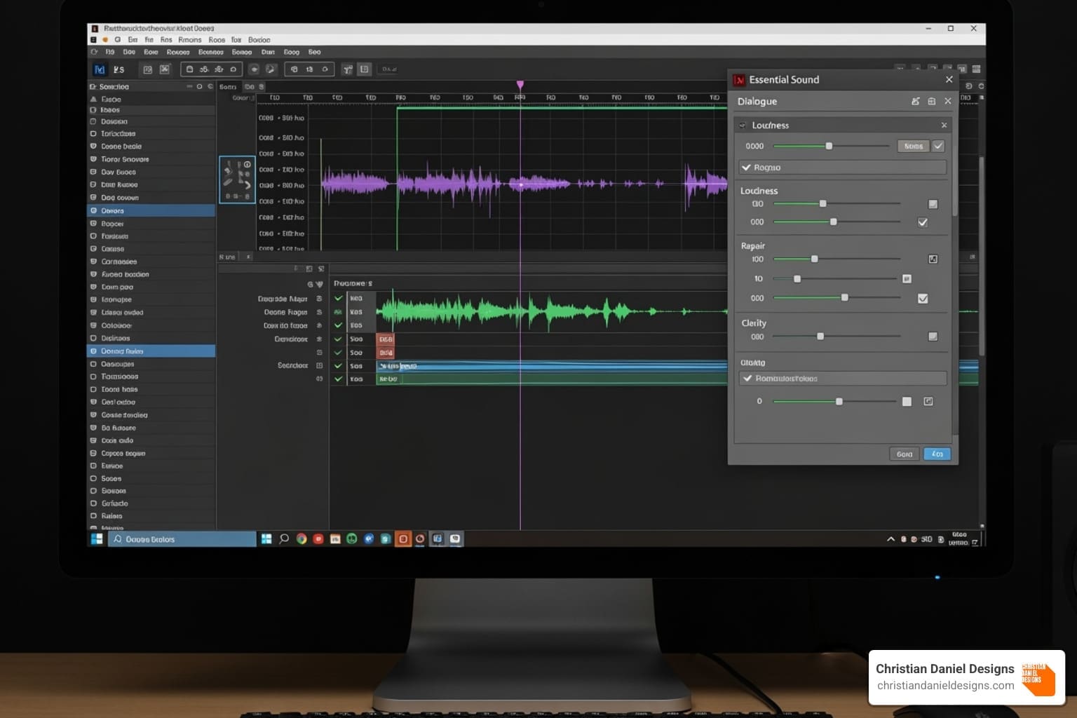Click the Chrome icon in the taskbar
This screenshot has height=718, width=1077.
tap(302, 538)
